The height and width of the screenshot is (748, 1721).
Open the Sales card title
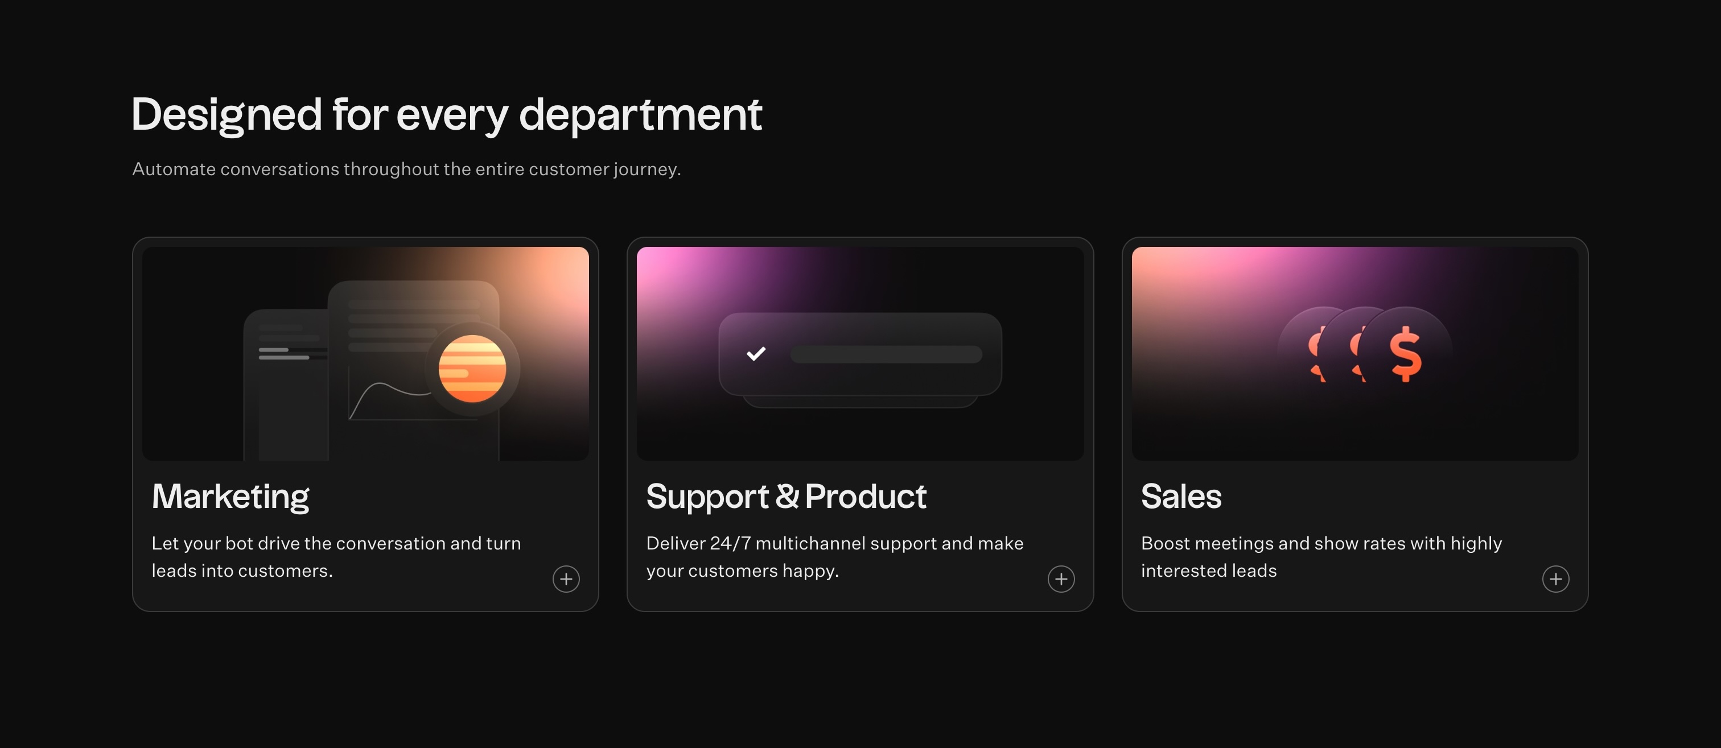1181,496
